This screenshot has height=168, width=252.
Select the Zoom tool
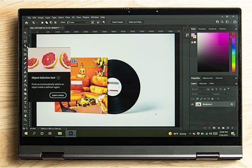pyautogui.click(x=25, y=120)
